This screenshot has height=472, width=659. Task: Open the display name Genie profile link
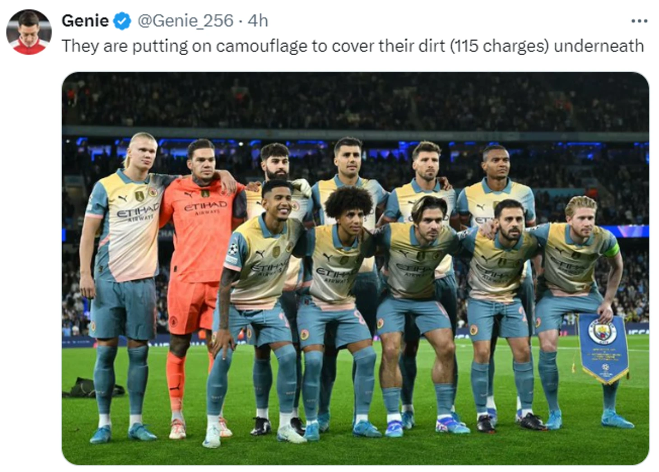point(85,21)
